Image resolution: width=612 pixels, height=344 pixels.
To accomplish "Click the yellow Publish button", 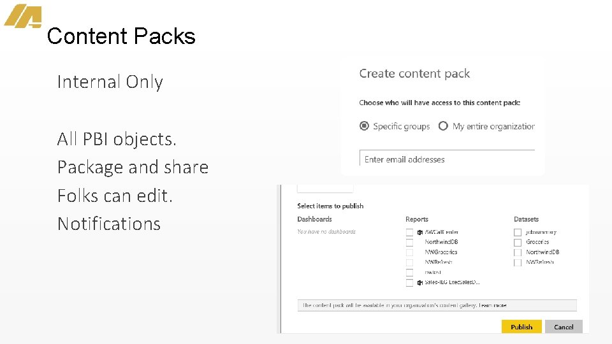I will point(521,327).
